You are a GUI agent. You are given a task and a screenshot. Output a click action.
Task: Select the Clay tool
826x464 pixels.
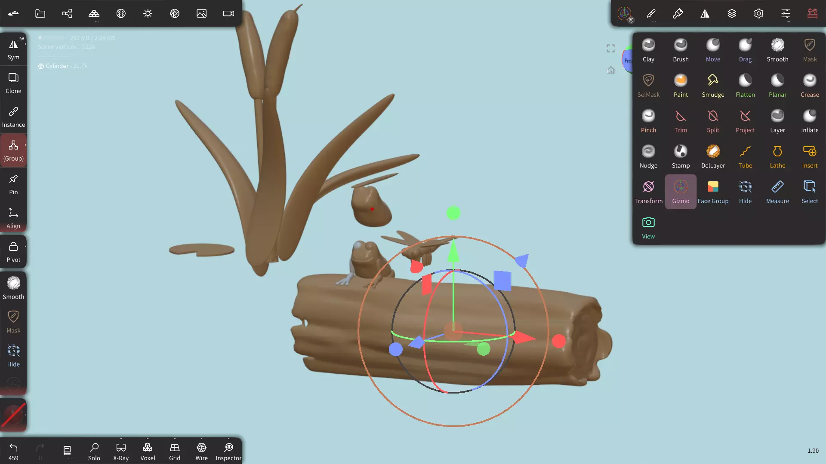pyautogui.click(x=648, y=50)
